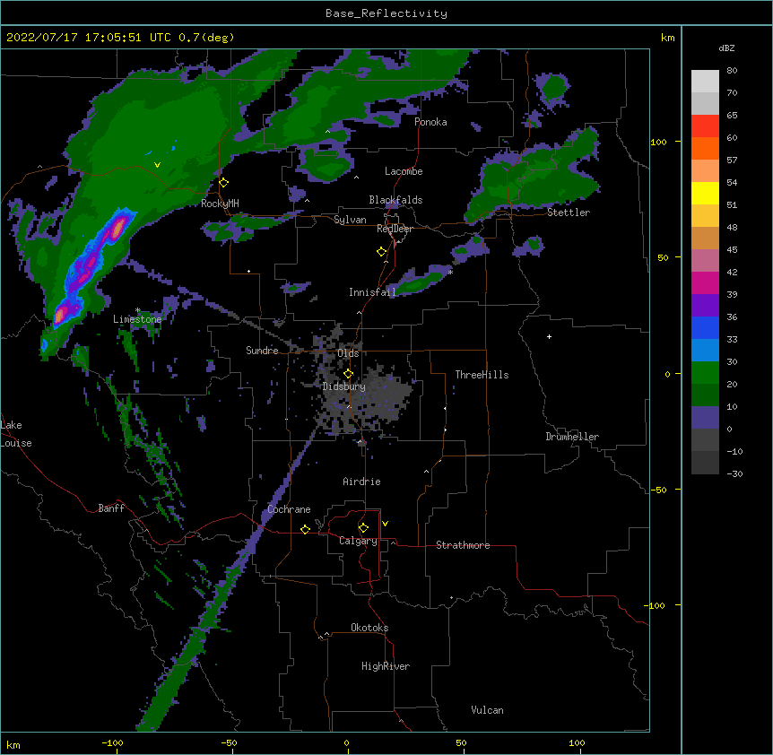The width and height of the screenshot is (773, 755).
Task: Click the ThreeHills label
Action: [482, 375]
